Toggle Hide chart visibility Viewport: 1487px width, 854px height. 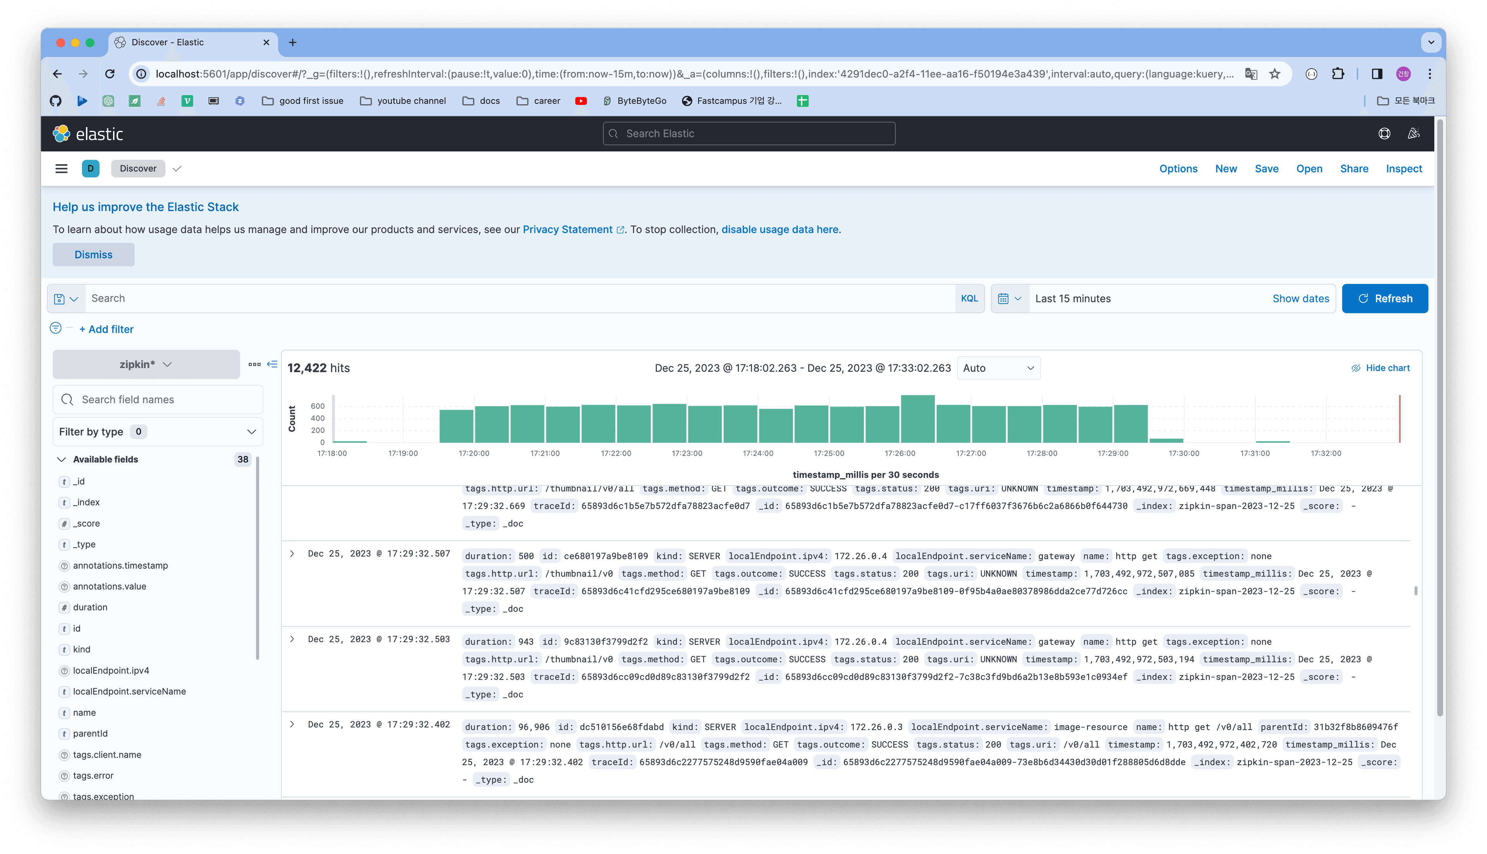pos(1380,368)
